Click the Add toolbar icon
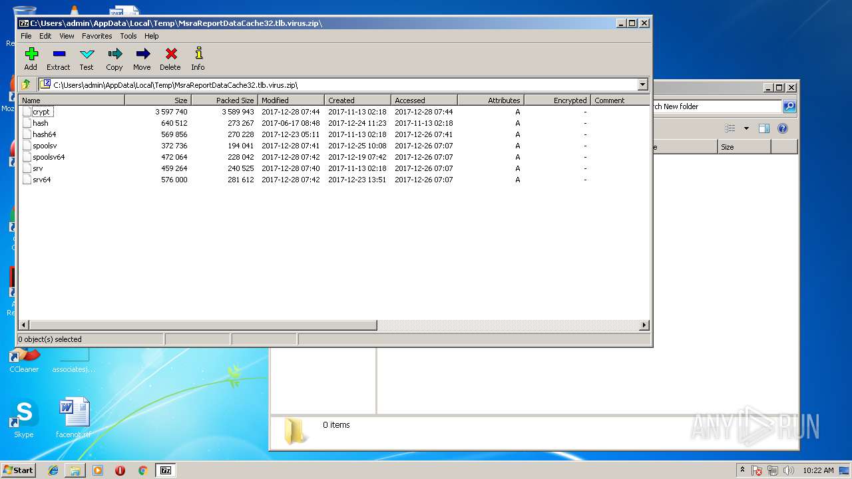The image size is (852, 479). click(x=31, y=59)
